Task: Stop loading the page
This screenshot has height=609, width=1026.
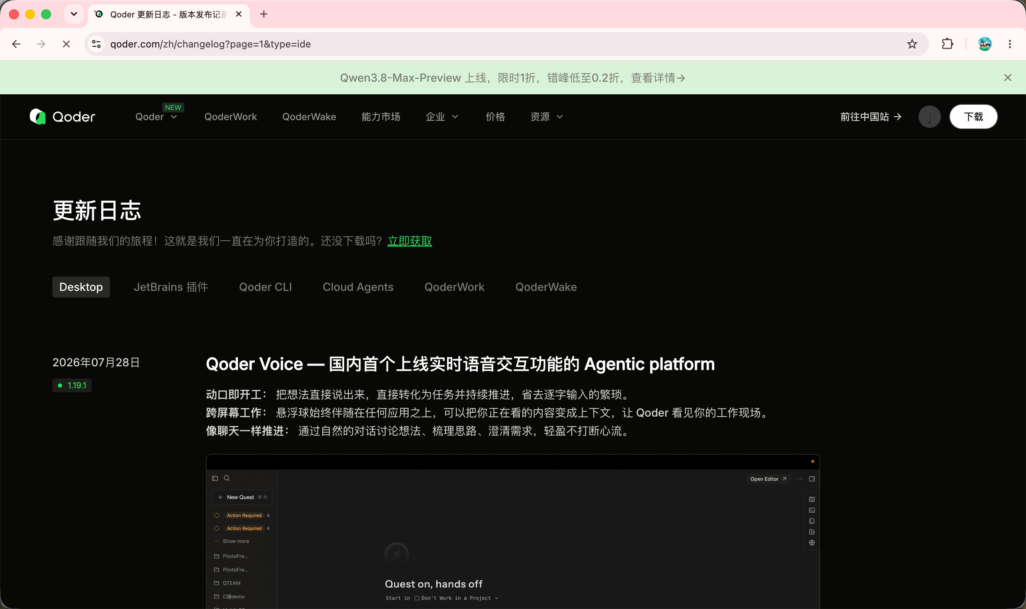Action: (66, 44)
